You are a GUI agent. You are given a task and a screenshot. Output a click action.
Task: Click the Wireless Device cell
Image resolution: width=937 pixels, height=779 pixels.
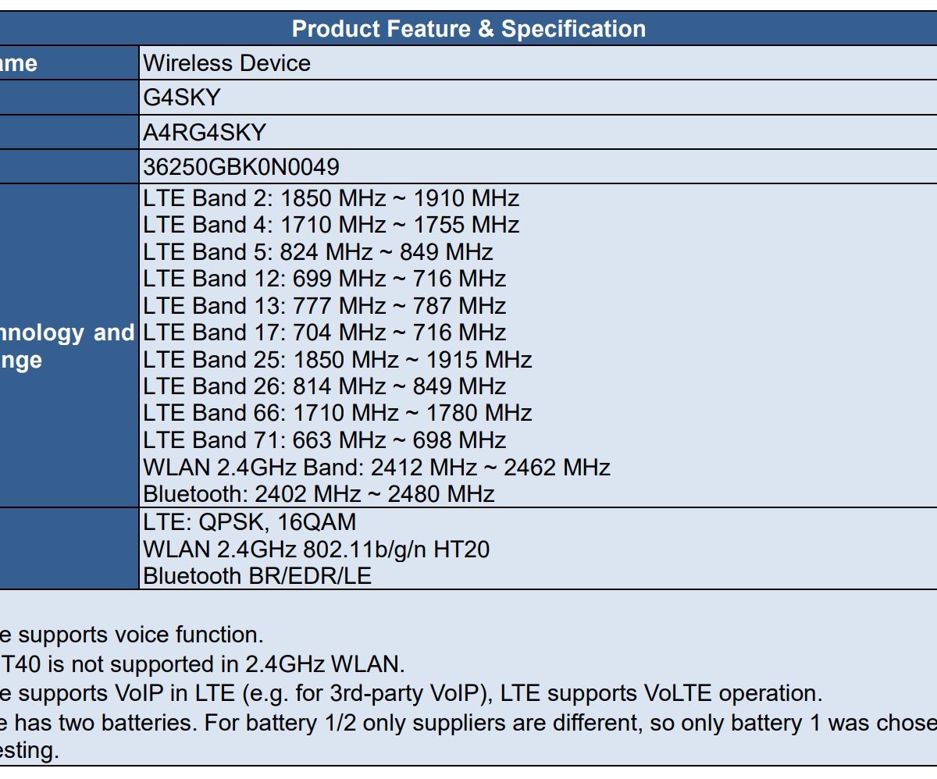(226, 63)
